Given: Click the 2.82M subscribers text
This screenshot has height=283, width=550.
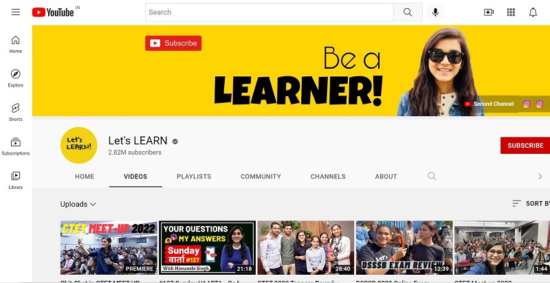Looking at the screenshot, I should (135, 152).
